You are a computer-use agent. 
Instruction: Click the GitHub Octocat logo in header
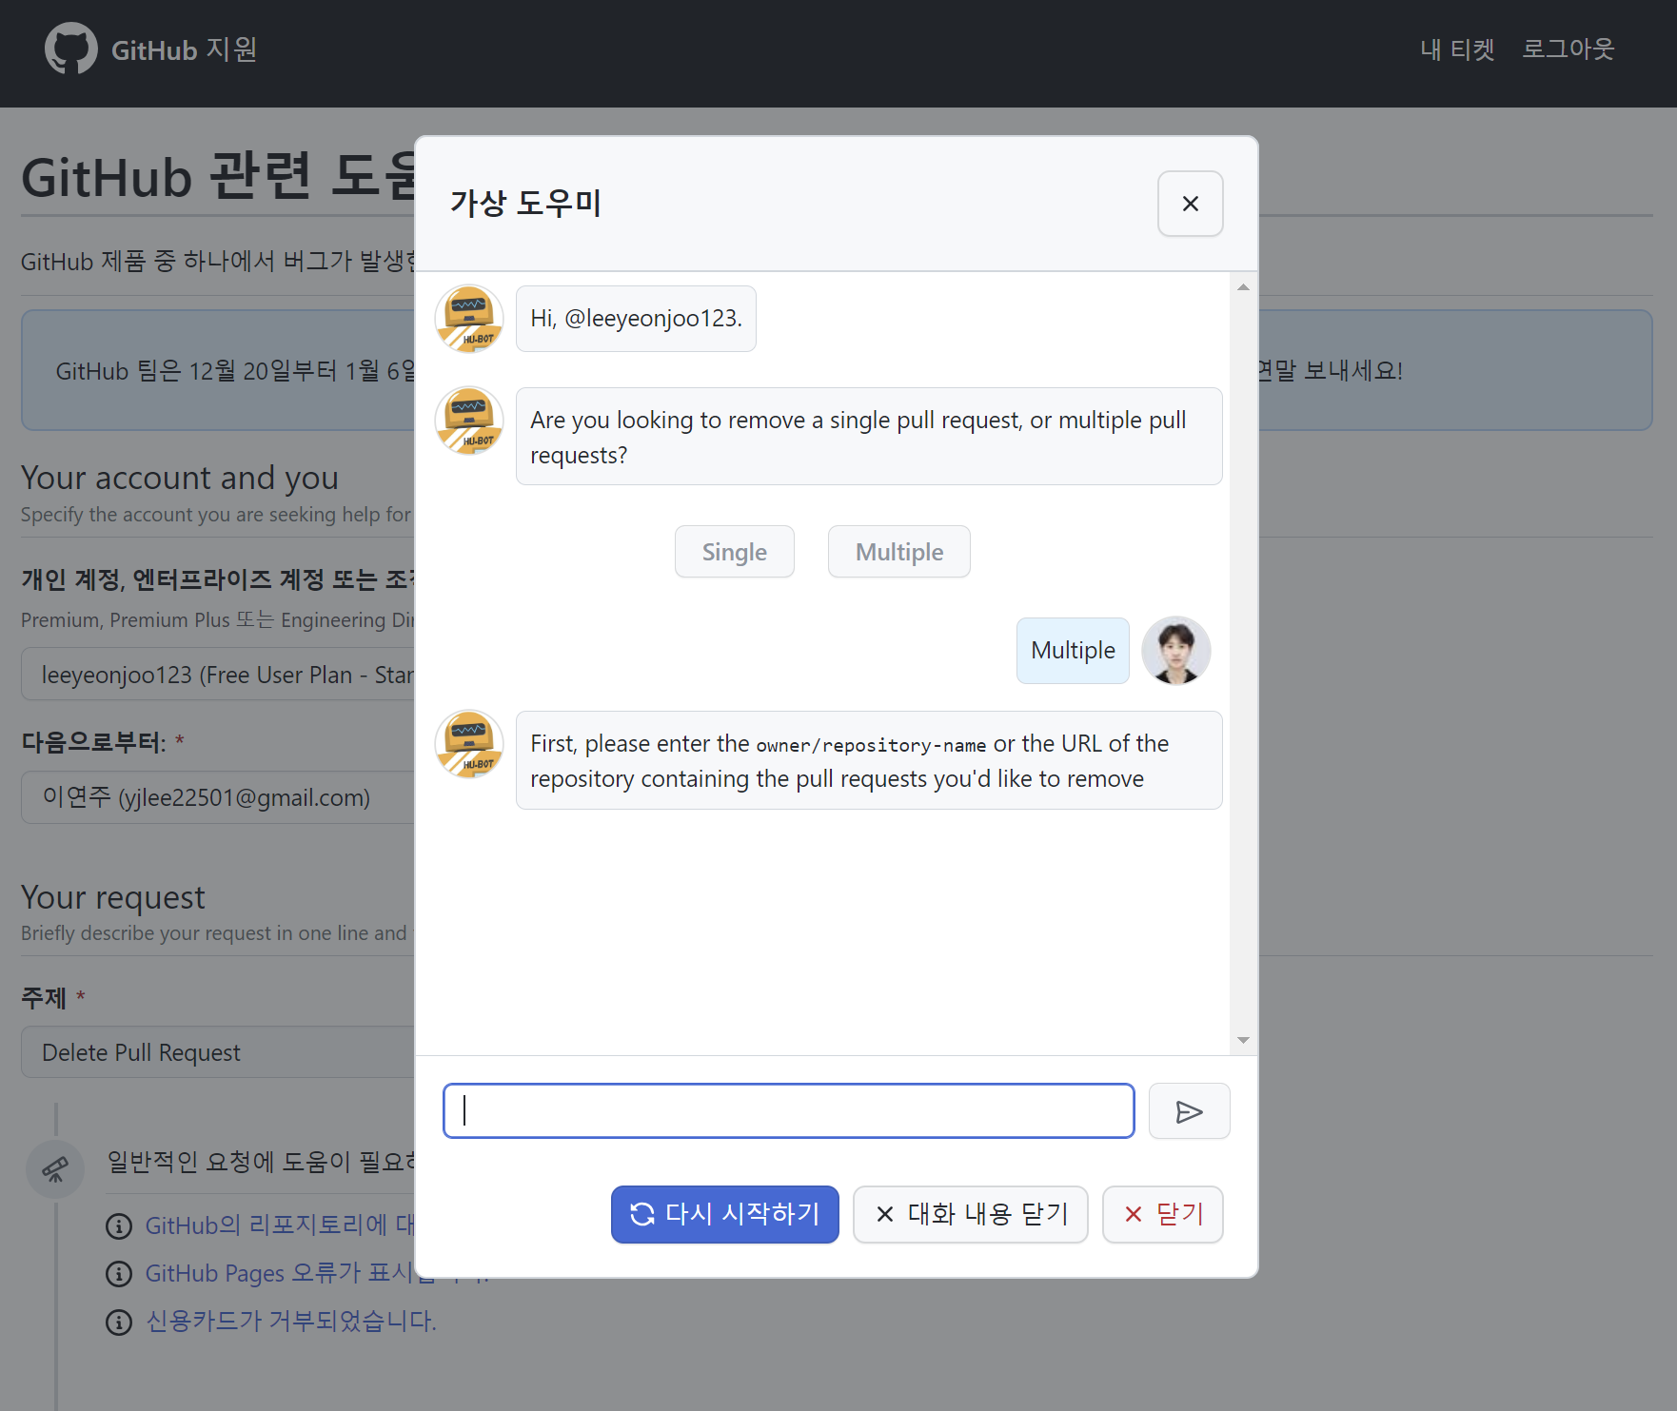tap(71, 49)
